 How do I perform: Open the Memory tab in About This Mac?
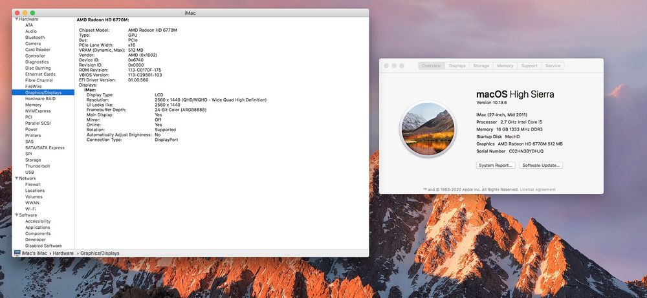pyautogui.click(x=505, y=66)
